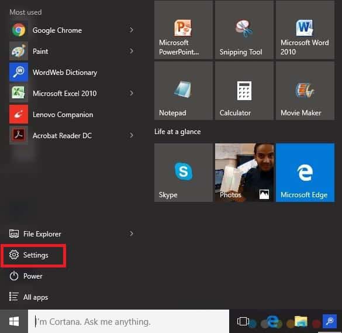
Task: Open the Photos live tile
Action: click(244, 173)
